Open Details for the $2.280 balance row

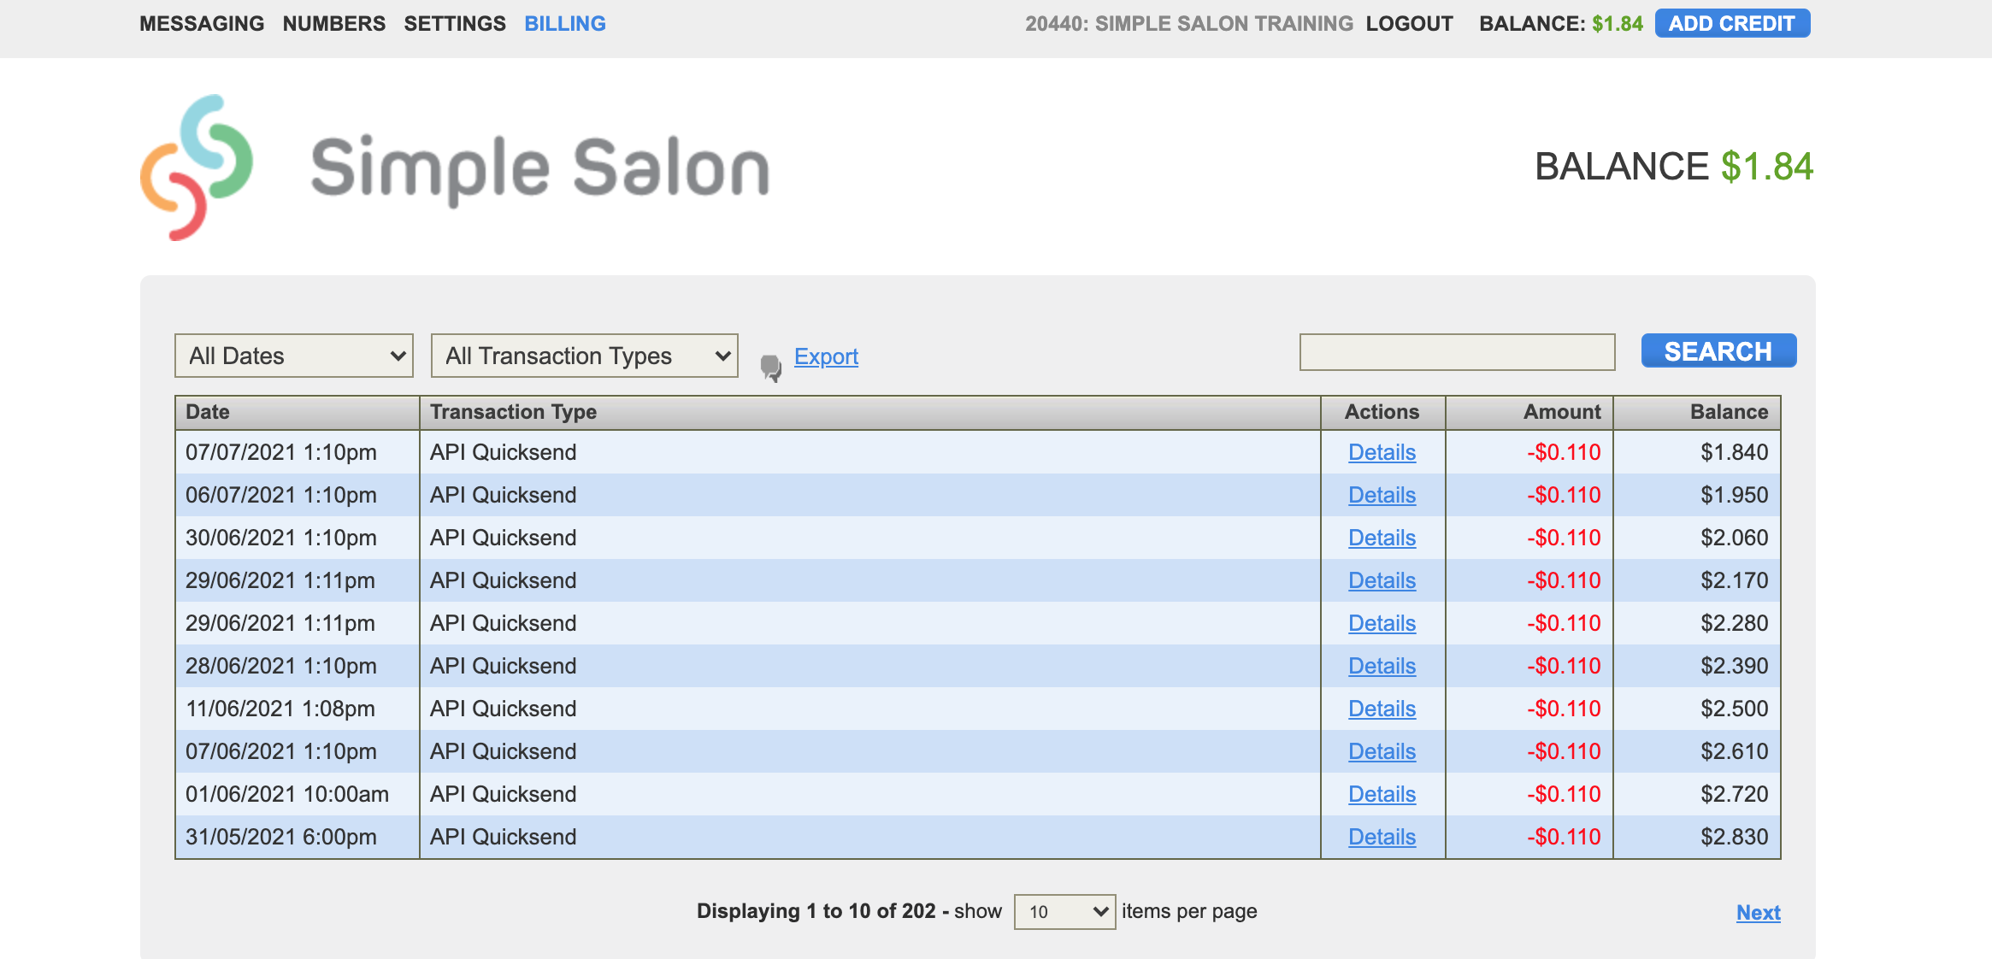point(1382,623)
